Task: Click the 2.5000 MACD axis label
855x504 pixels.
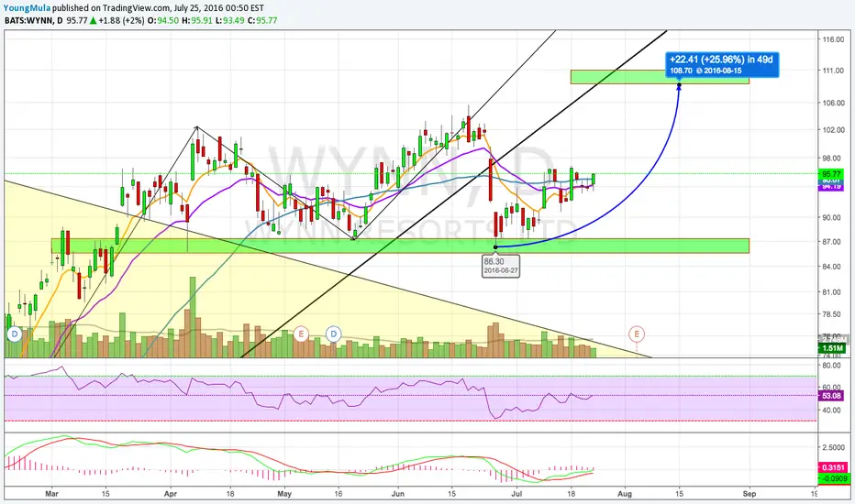Action: pyautogui.click(x=834, y=447)
